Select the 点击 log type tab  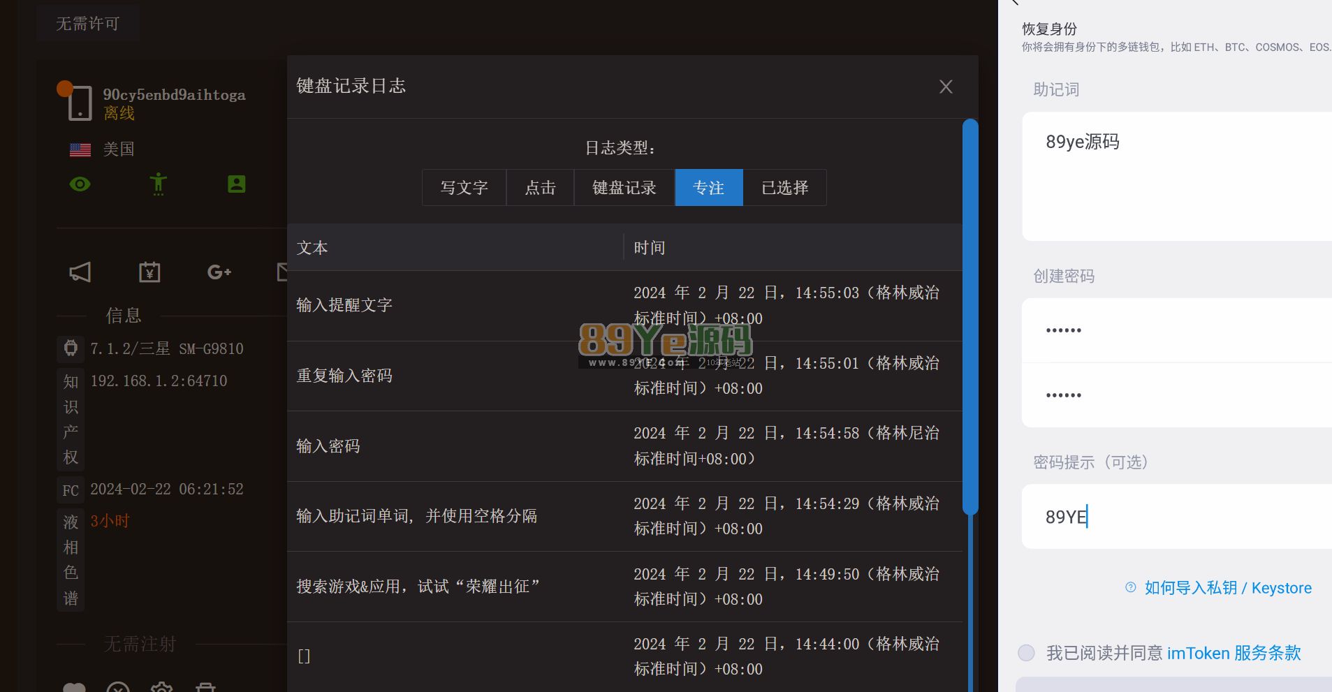click(540, 188)
